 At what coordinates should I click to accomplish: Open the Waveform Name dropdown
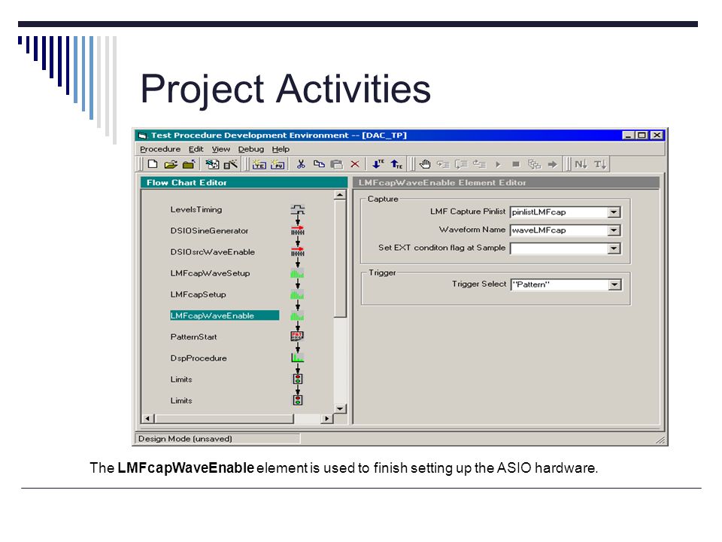[614, 230]
